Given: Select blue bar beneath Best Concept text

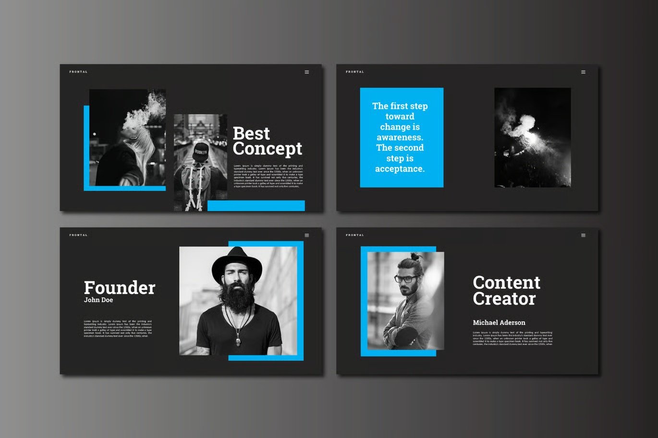Looking at the screenshot, I should 256,206.
